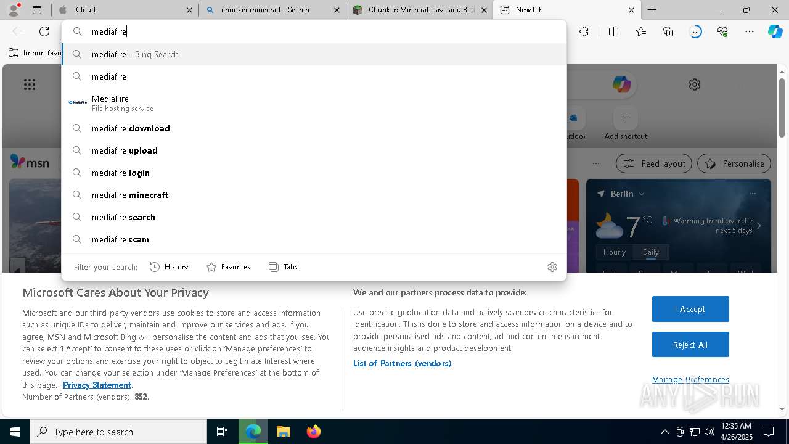Open the notification center icon

coord(769,432)
